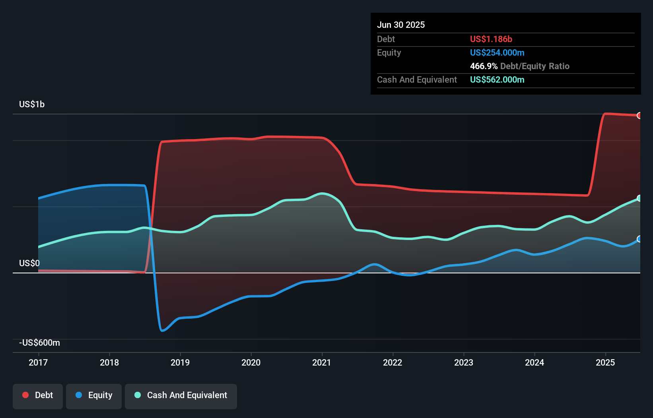Click the 2023 x-axis label

coord(464,362)
